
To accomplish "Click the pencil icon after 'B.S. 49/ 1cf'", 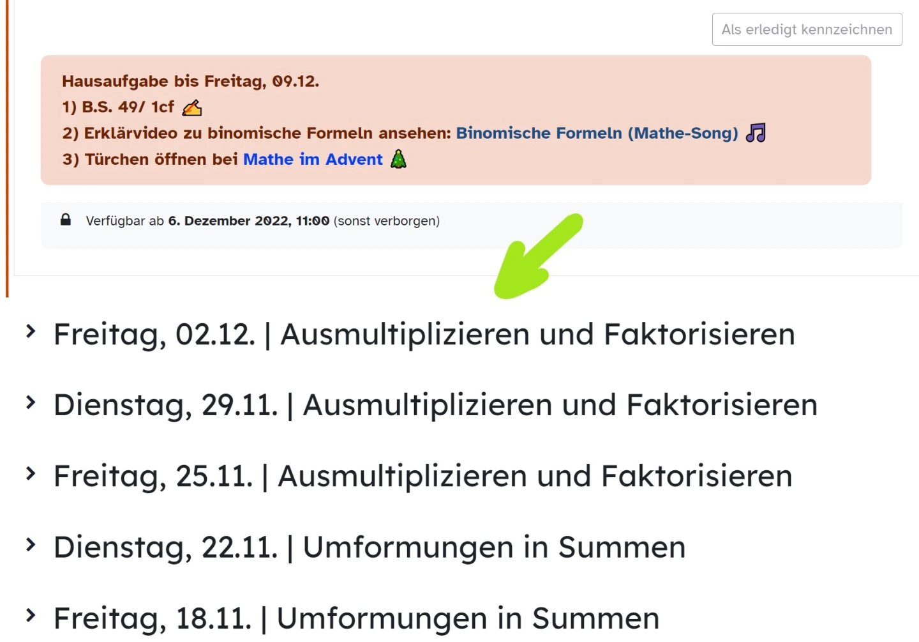I will pos(191,108).
